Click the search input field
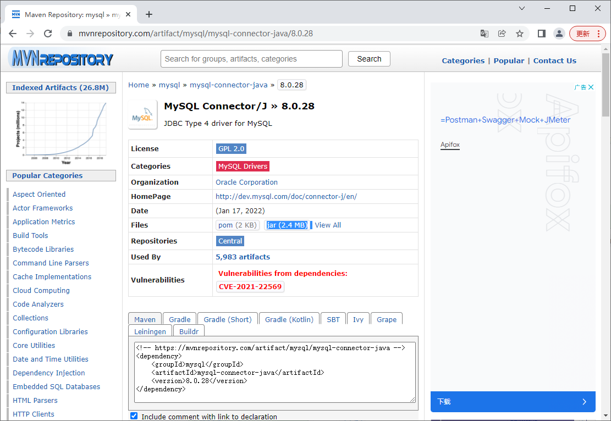611x421 pixels. click(251, 59)
